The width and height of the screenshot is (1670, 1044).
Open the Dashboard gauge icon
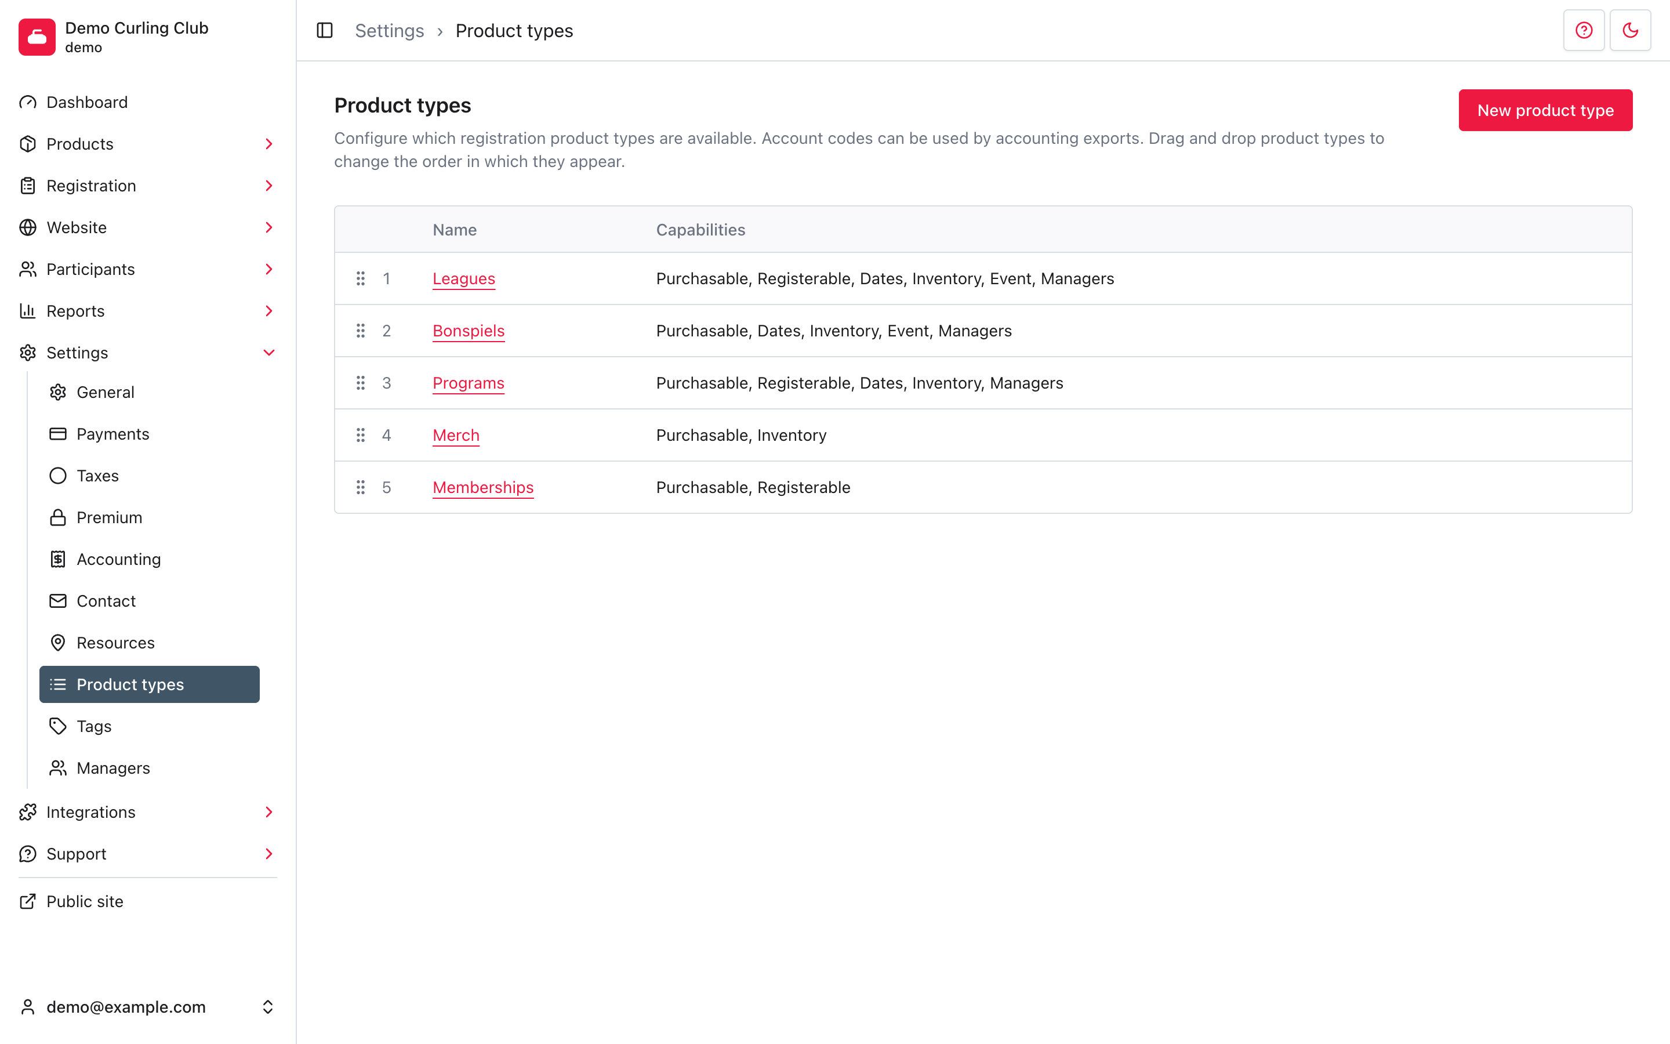[28, 102]
